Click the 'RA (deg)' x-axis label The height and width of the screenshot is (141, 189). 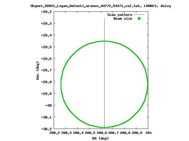coord(100,138)
